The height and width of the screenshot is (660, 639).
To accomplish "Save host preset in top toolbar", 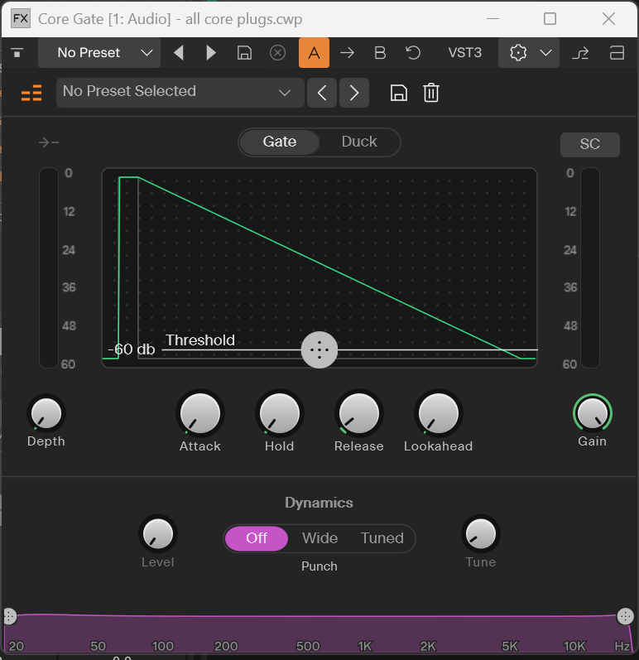I will coord(244,53).
